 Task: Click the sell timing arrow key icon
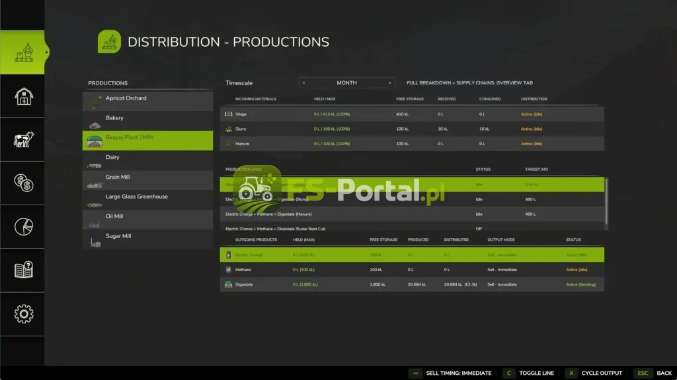[415, 373]
